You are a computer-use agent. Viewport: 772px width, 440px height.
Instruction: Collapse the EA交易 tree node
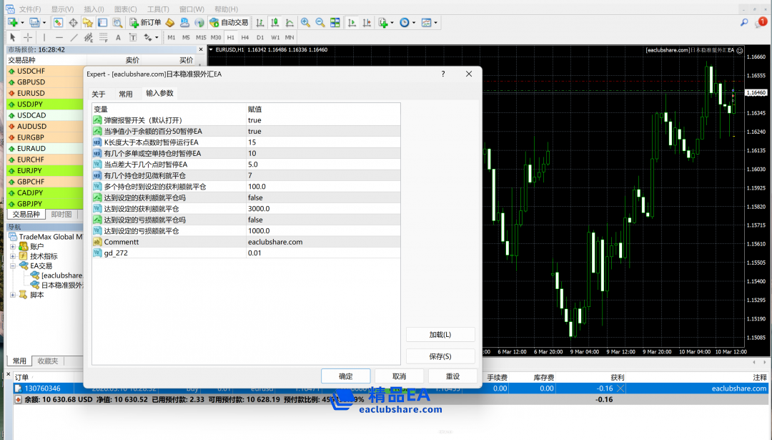13,266
